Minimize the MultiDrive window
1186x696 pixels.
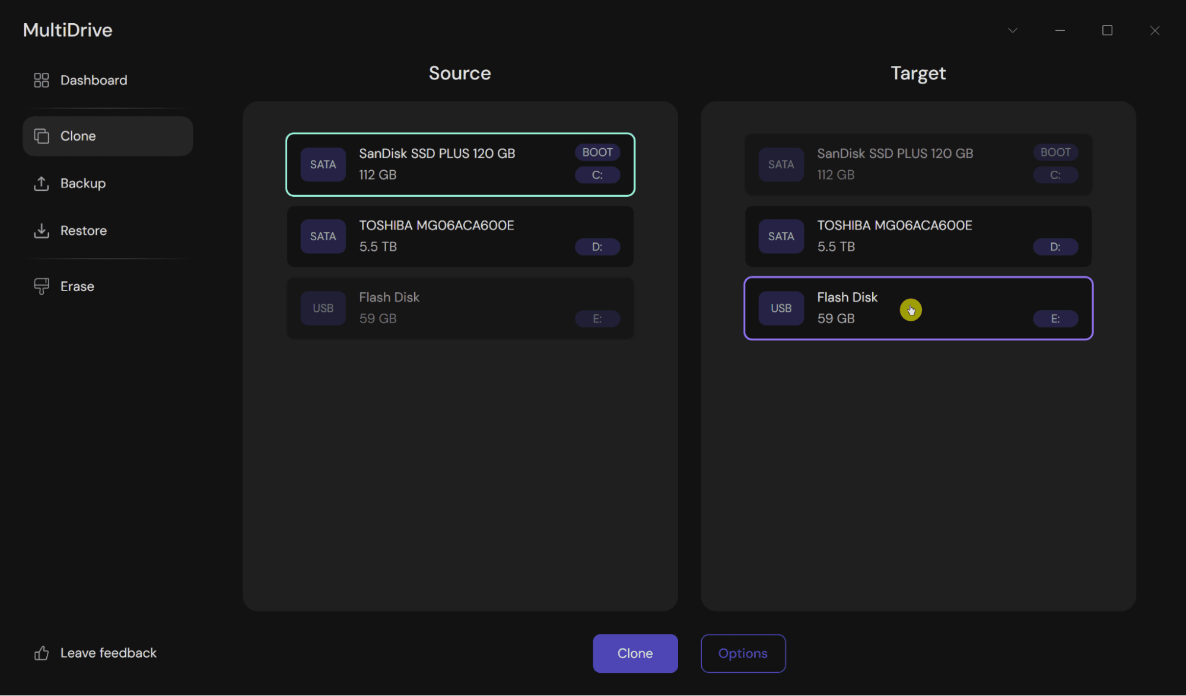[1060, 30]
